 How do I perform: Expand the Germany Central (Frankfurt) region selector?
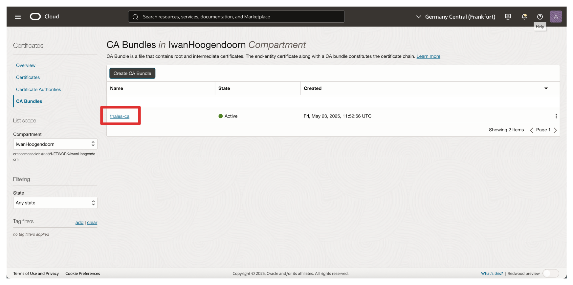tap(456, 17)
